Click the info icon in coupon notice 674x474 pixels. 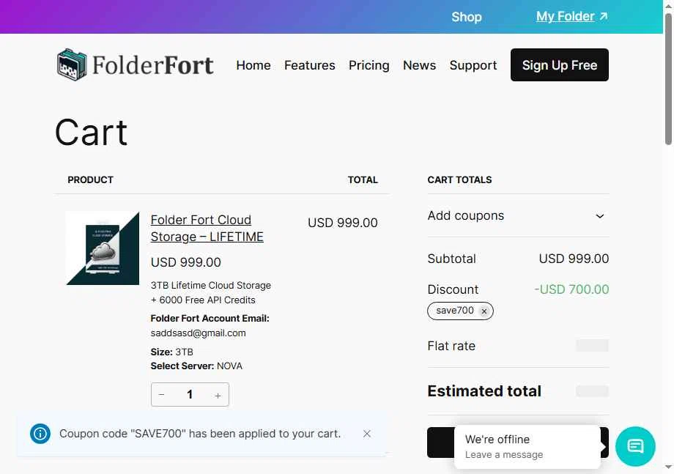(x=40, y=434)
